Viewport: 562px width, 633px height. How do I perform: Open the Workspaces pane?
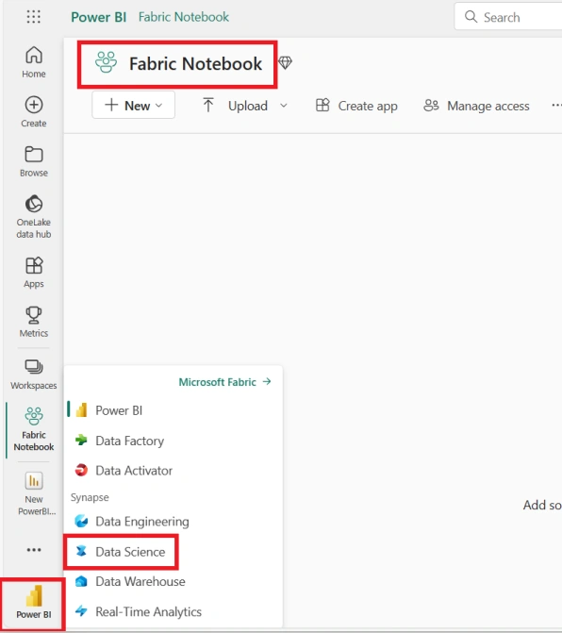tap(34, 375)
